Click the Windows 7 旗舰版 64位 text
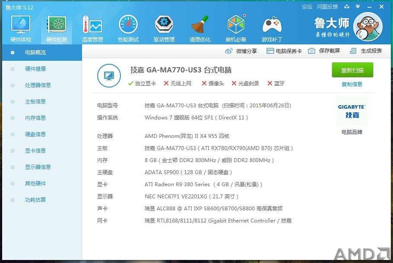Screen dimensions: 393x263 click(x=196, y=118)
